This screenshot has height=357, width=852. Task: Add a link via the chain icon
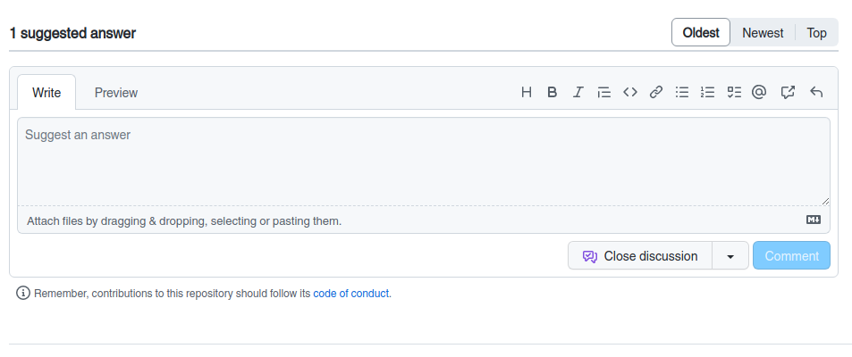pyautogui.click(x=656, y=92)
